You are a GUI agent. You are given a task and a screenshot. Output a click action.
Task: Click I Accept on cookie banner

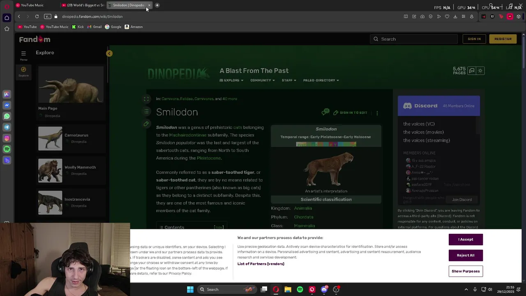466,239
